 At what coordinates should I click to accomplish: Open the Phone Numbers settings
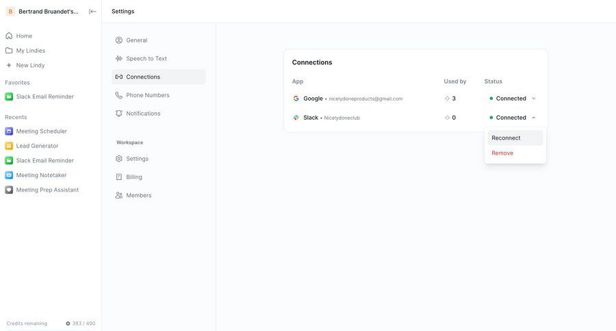(x=159, y=95)
